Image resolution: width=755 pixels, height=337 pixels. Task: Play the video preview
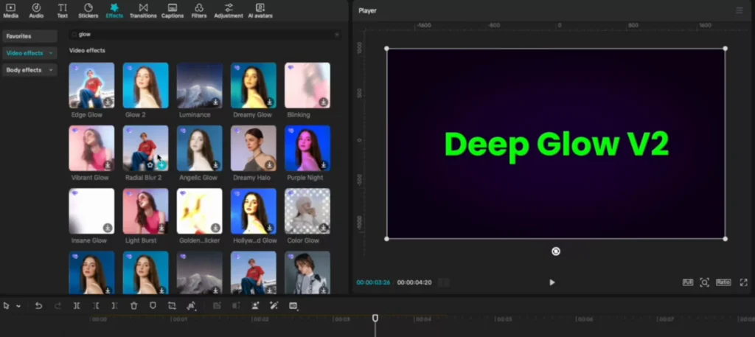coord(552,282)
